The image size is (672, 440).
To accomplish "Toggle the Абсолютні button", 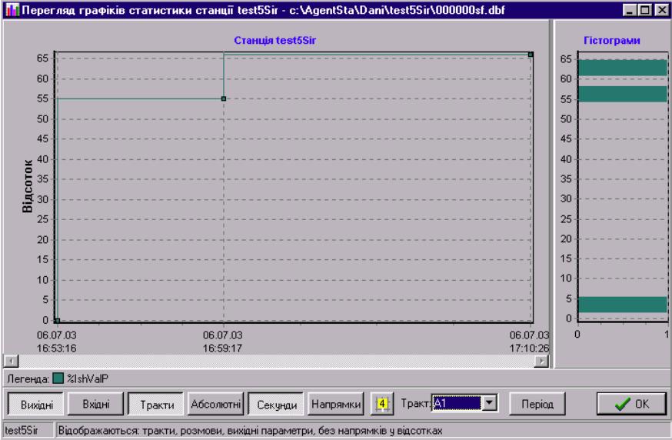I will [215, 404].
